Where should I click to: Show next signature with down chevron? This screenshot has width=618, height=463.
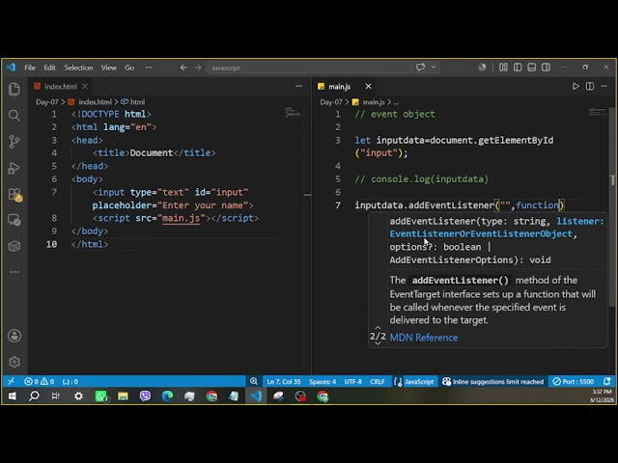point(378,343)
